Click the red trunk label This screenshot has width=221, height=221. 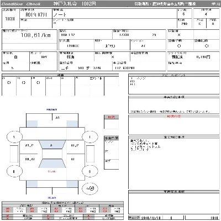pyautogui.click(x=52, y=171)
